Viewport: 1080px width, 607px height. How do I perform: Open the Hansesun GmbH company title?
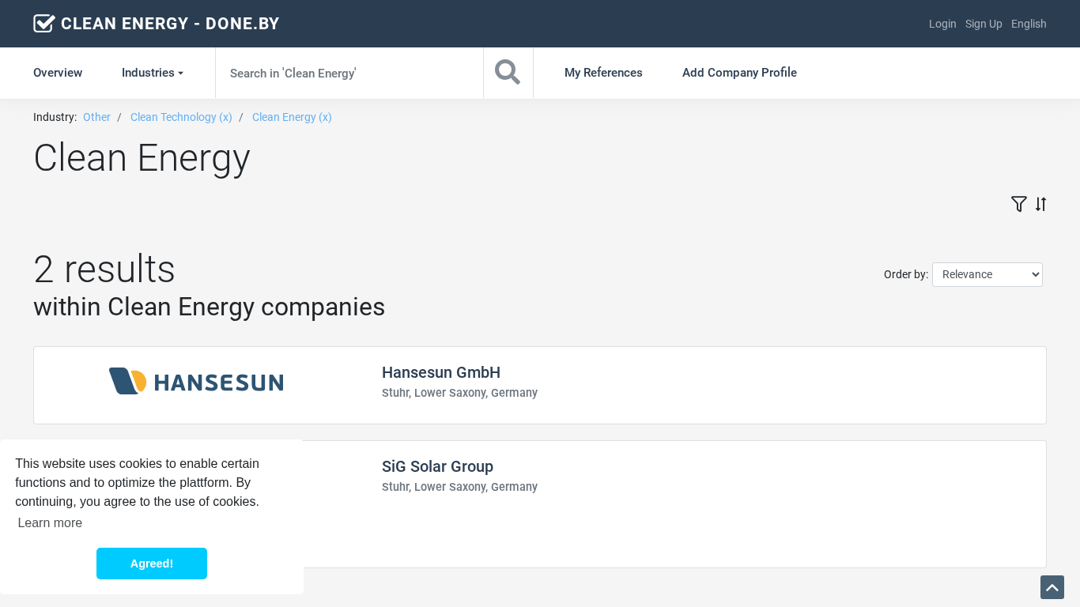pyautogui.click(x=440, y=372)
